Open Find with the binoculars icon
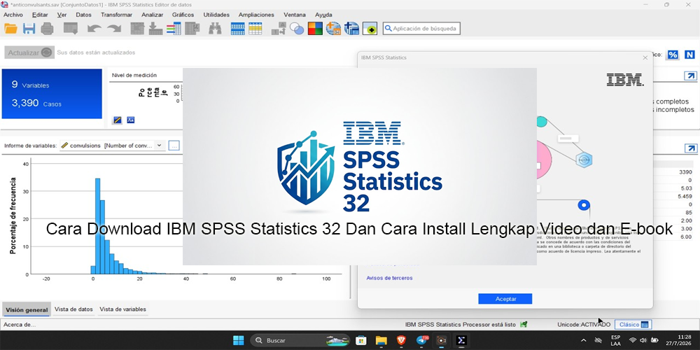The height and width of the screenshot is (350, 700). (215, 29)
